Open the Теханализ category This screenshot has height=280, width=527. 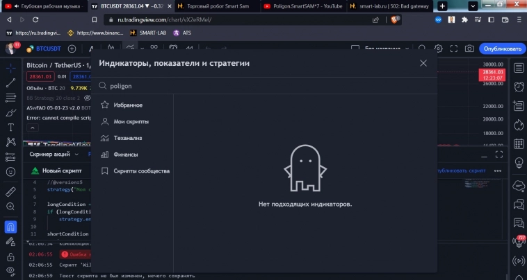click(x=127, y=138)
